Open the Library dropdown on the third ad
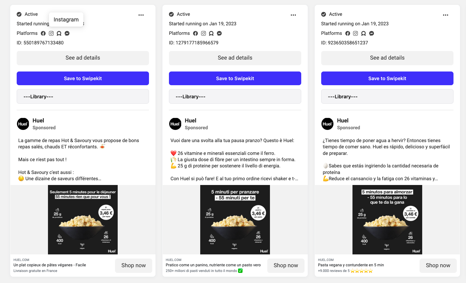 pos(387,96)
